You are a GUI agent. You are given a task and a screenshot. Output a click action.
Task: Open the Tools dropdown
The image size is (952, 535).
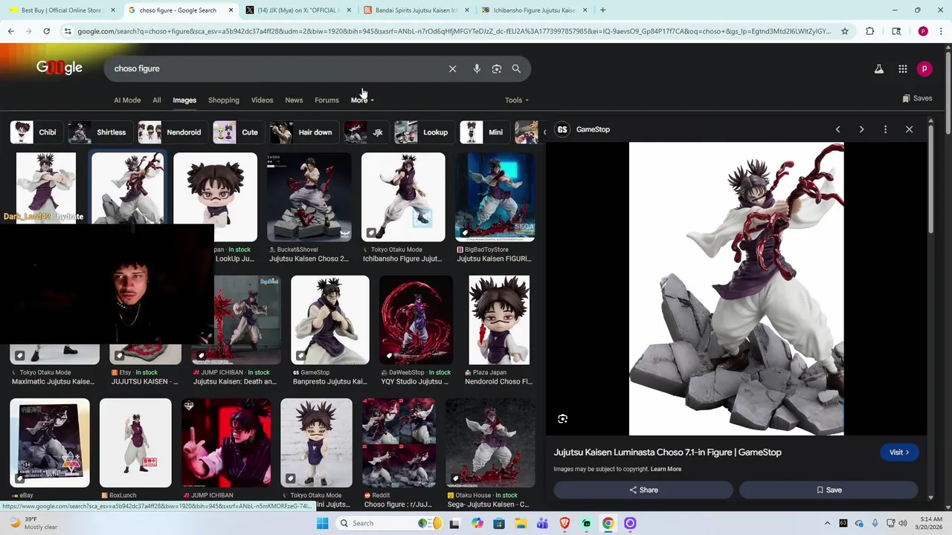point(517,100)
